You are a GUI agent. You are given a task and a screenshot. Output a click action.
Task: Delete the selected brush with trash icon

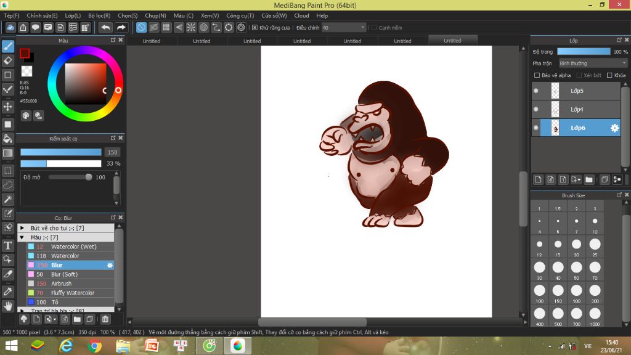click(x=105, y=319)
